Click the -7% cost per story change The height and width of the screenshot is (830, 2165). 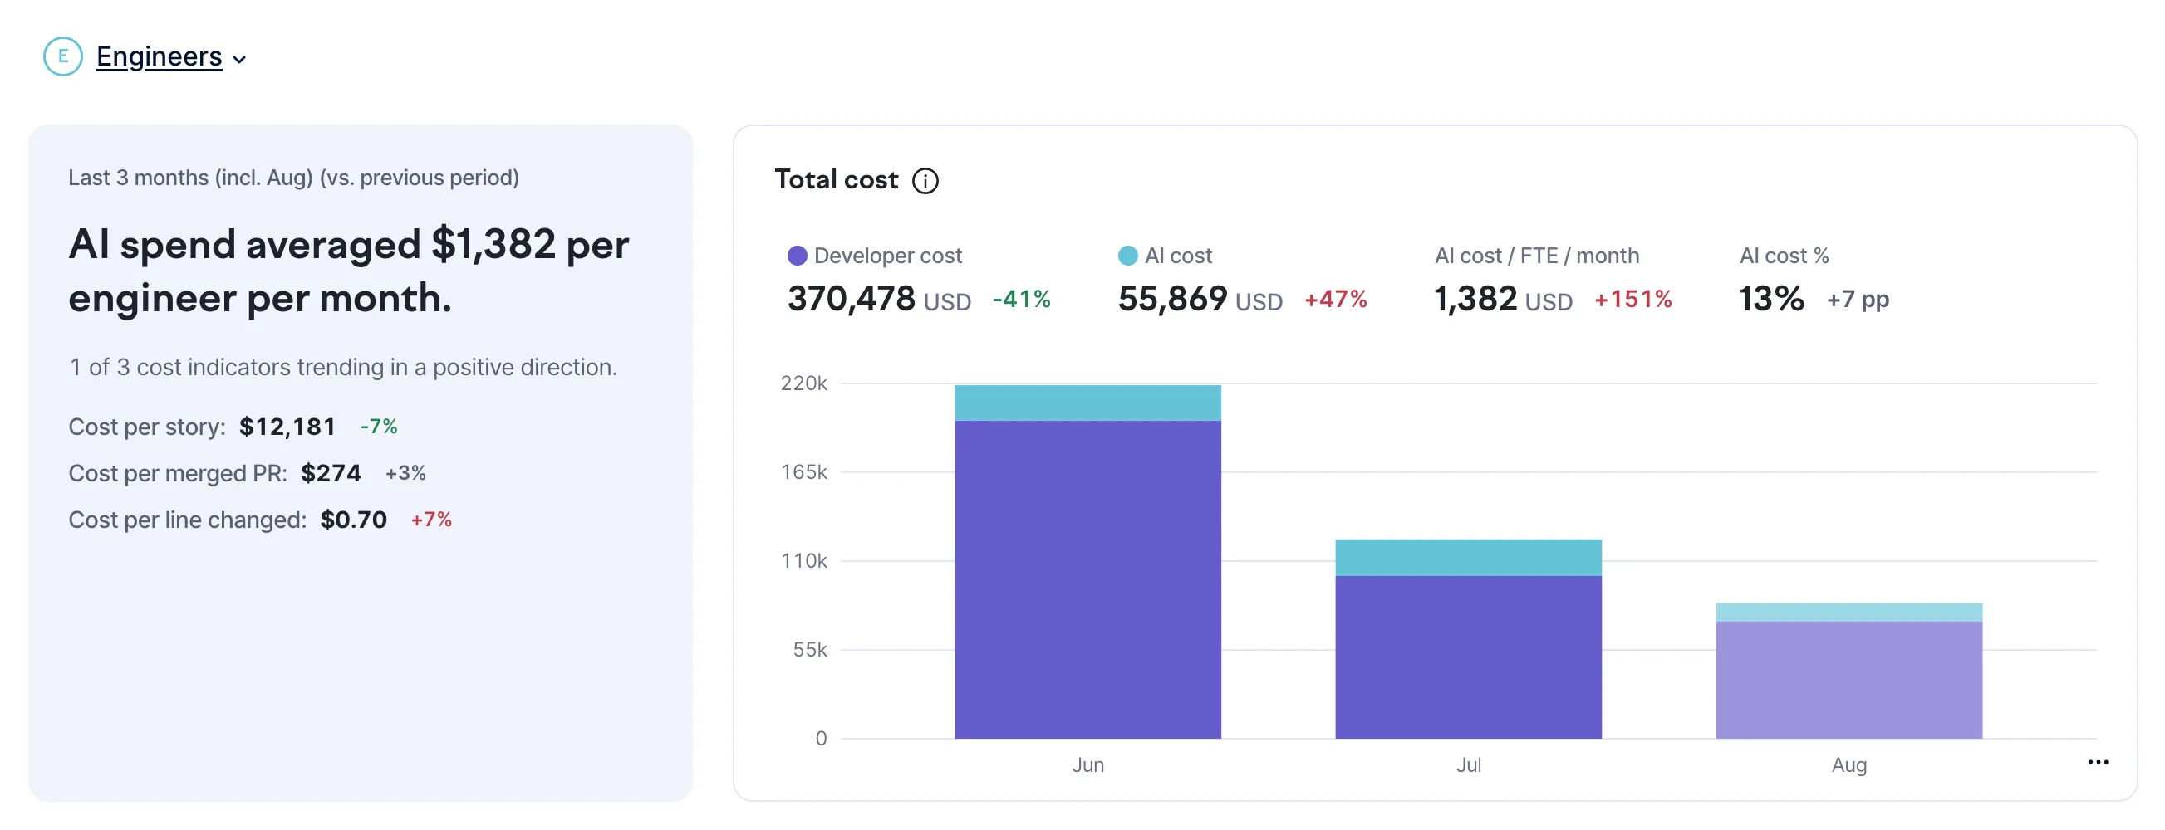[378, 427]
